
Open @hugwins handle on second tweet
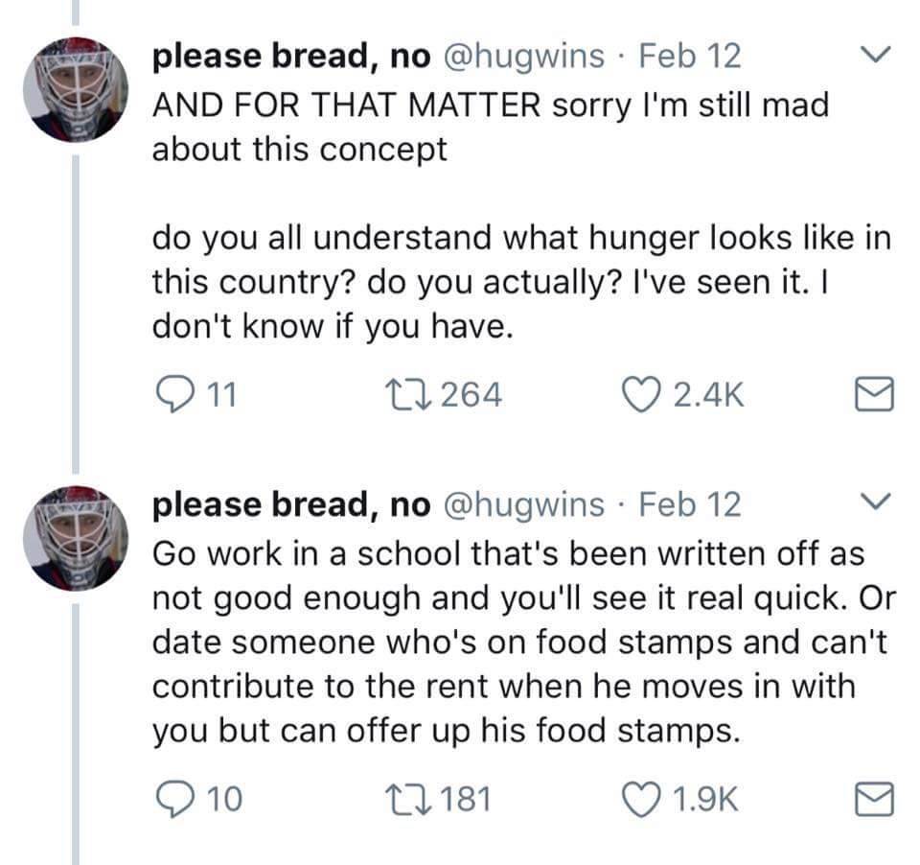click(522, 503)
